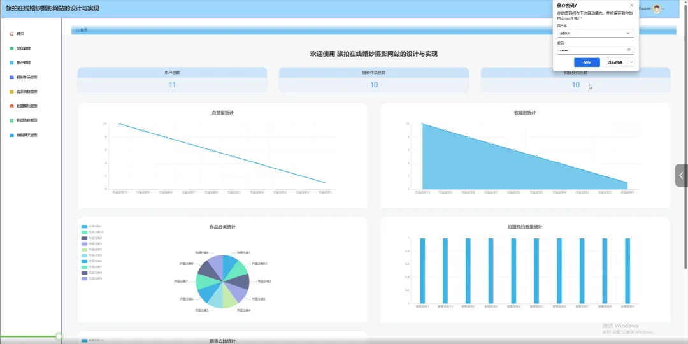Screen dimensions: 688x344
Task: Click the first bar in 拍摄预约数量统计 chart
Action: pyautogui.click(x=422, y=271)
